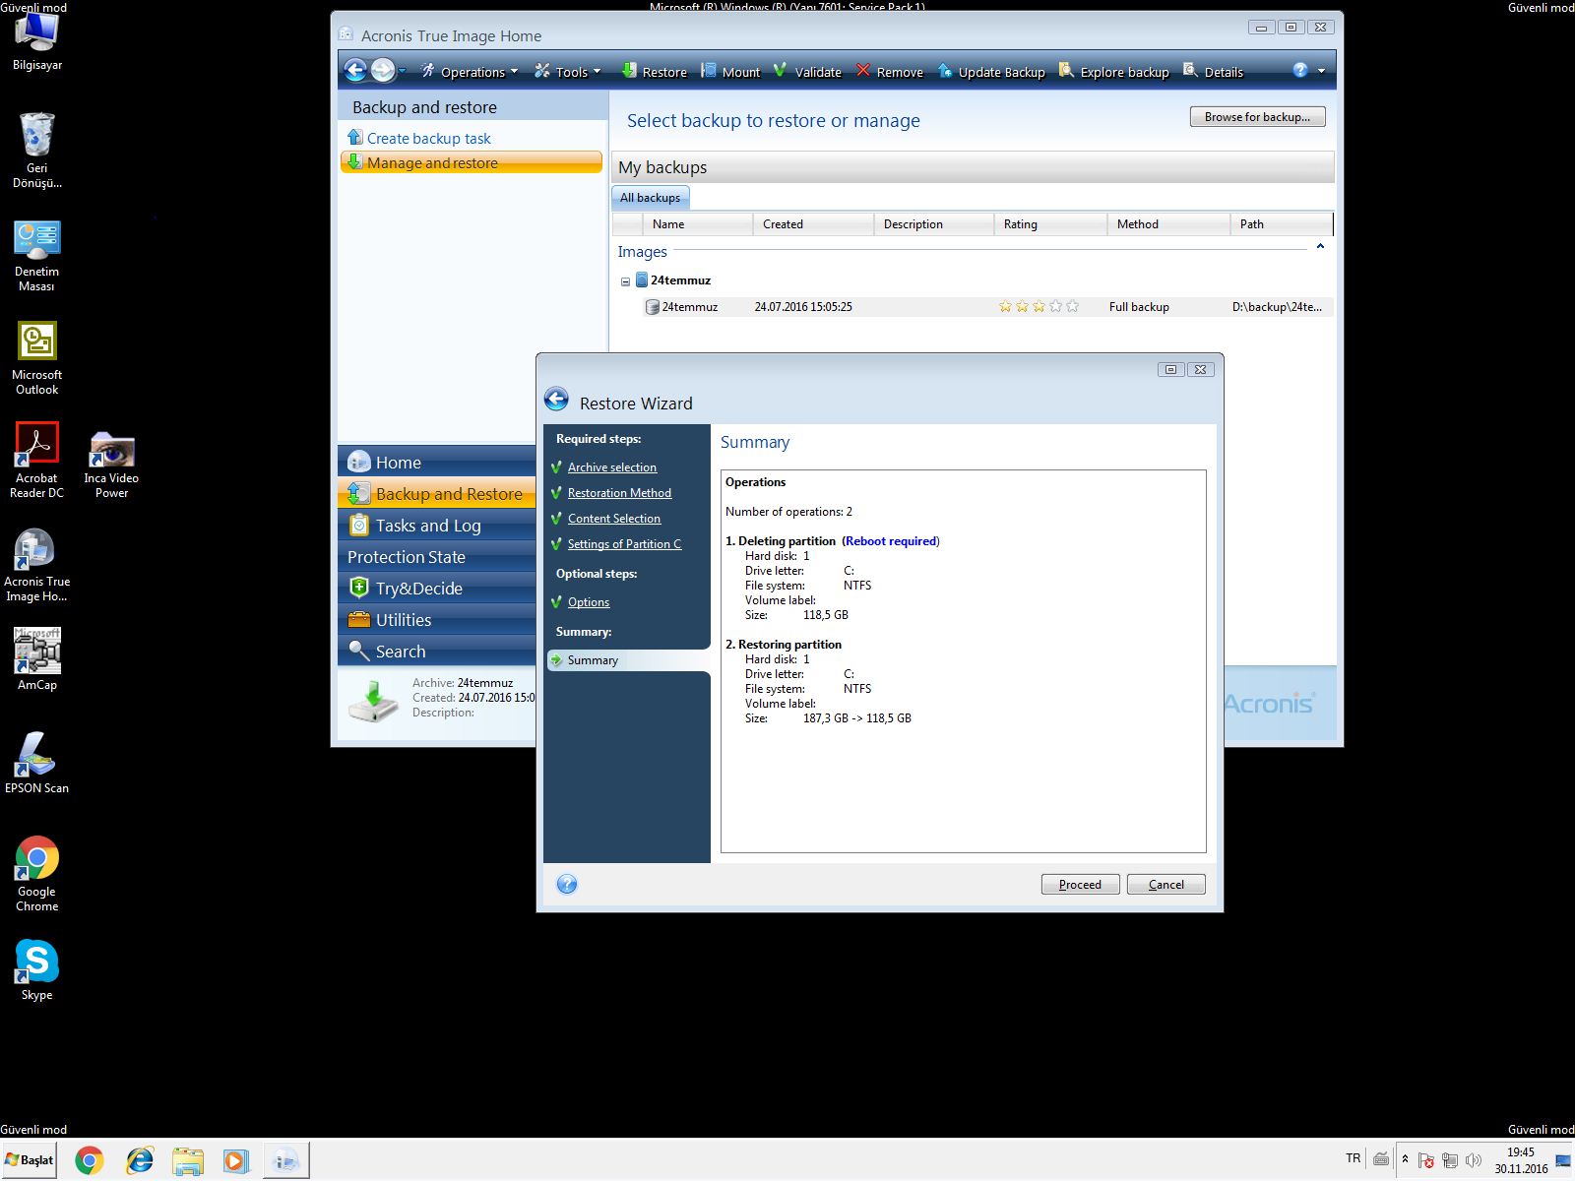Select the 24temmuz full backup row
Screen dimensions: 1575x1181
[987, 307]
